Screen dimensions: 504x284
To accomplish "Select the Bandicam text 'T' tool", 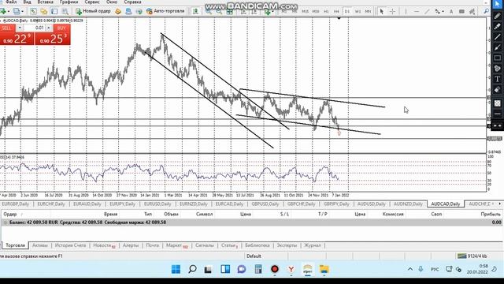I will pyautogui.click(x=497, y=79).
